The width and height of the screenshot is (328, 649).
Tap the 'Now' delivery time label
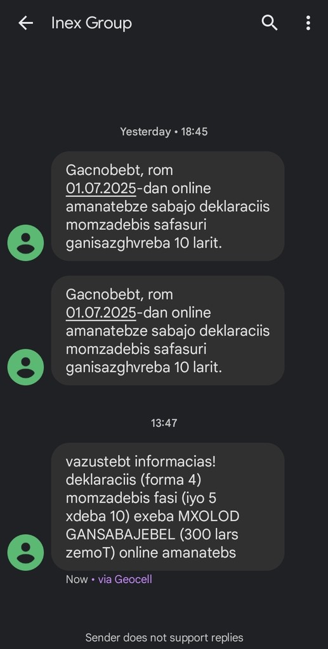click(77, 579)
